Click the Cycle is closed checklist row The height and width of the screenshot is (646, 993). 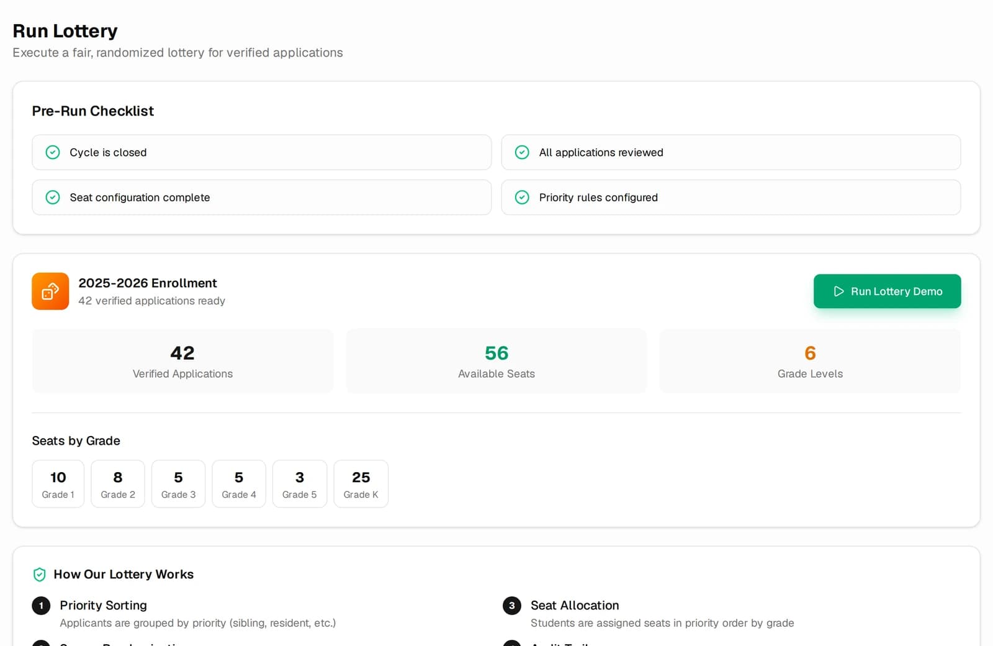262,152
